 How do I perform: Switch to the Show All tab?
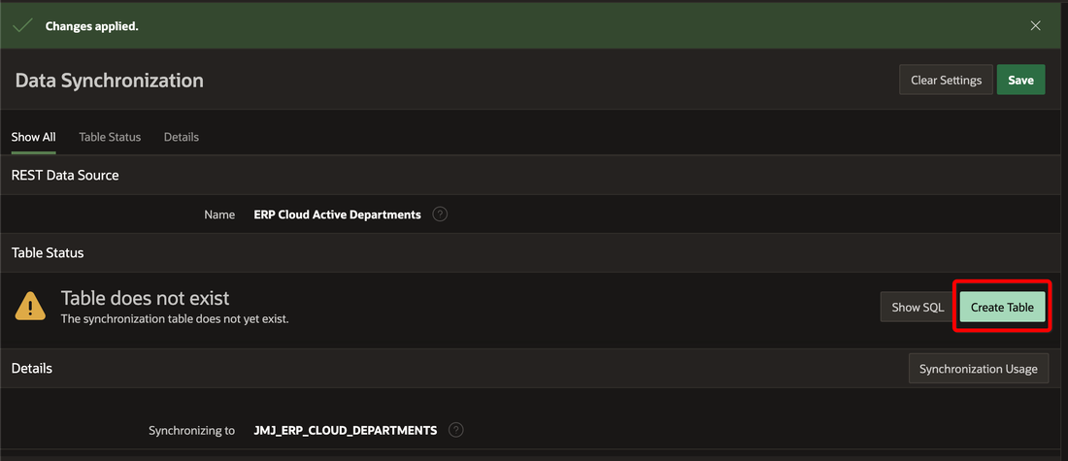[x=33, y=137]
